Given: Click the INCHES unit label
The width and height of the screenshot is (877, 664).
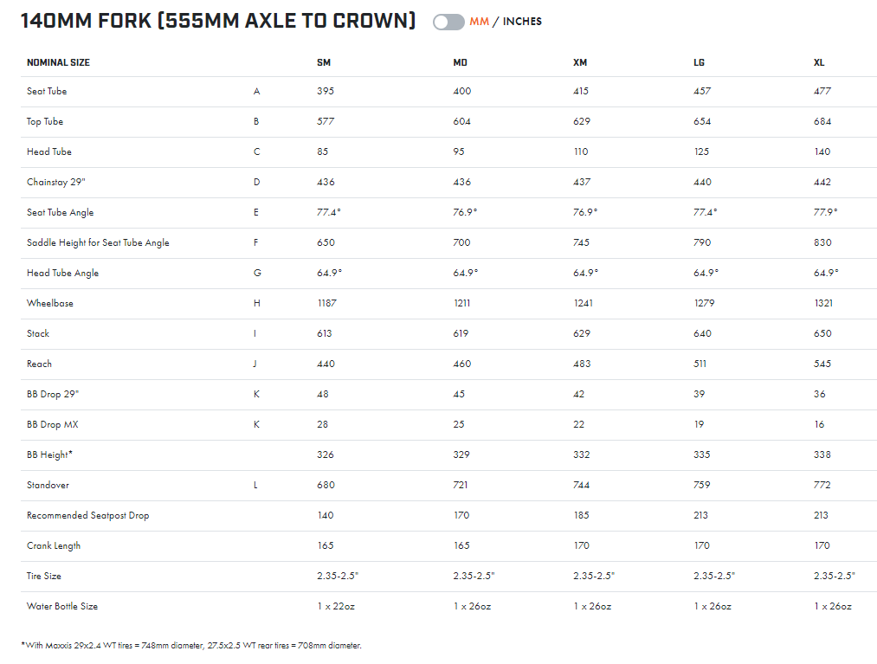Looking at the screenshot, I should point(522,22).
